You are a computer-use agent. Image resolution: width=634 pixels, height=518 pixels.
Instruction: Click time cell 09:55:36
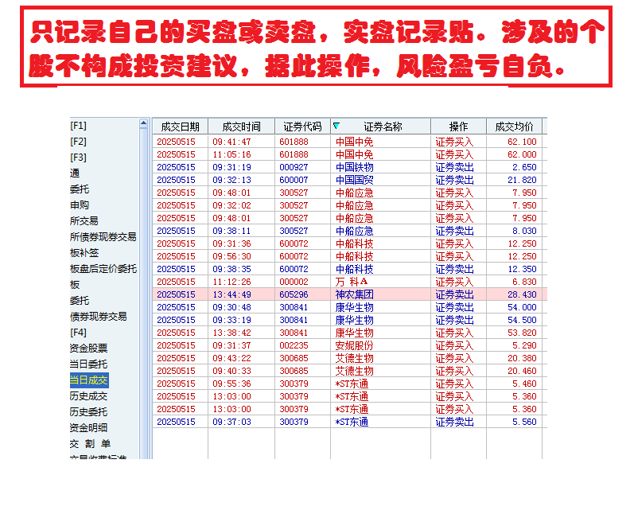231,384
